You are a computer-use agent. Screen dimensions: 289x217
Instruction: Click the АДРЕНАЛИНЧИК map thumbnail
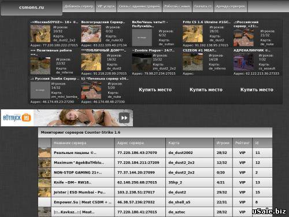click(243, 62)
